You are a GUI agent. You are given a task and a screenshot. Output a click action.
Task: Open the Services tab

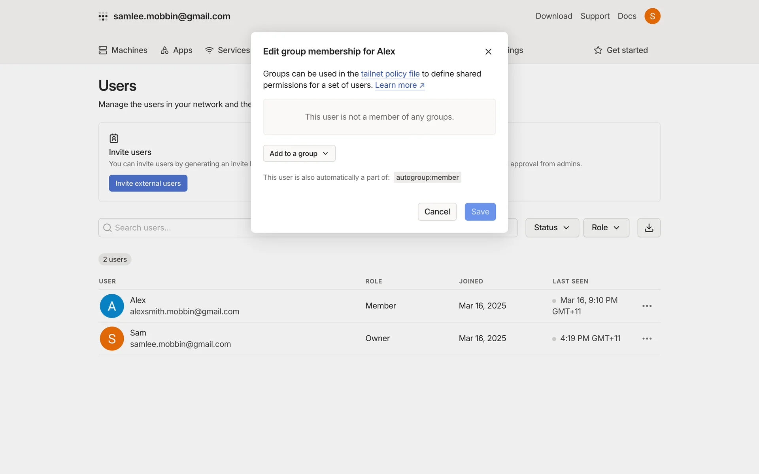click(228, 50)
